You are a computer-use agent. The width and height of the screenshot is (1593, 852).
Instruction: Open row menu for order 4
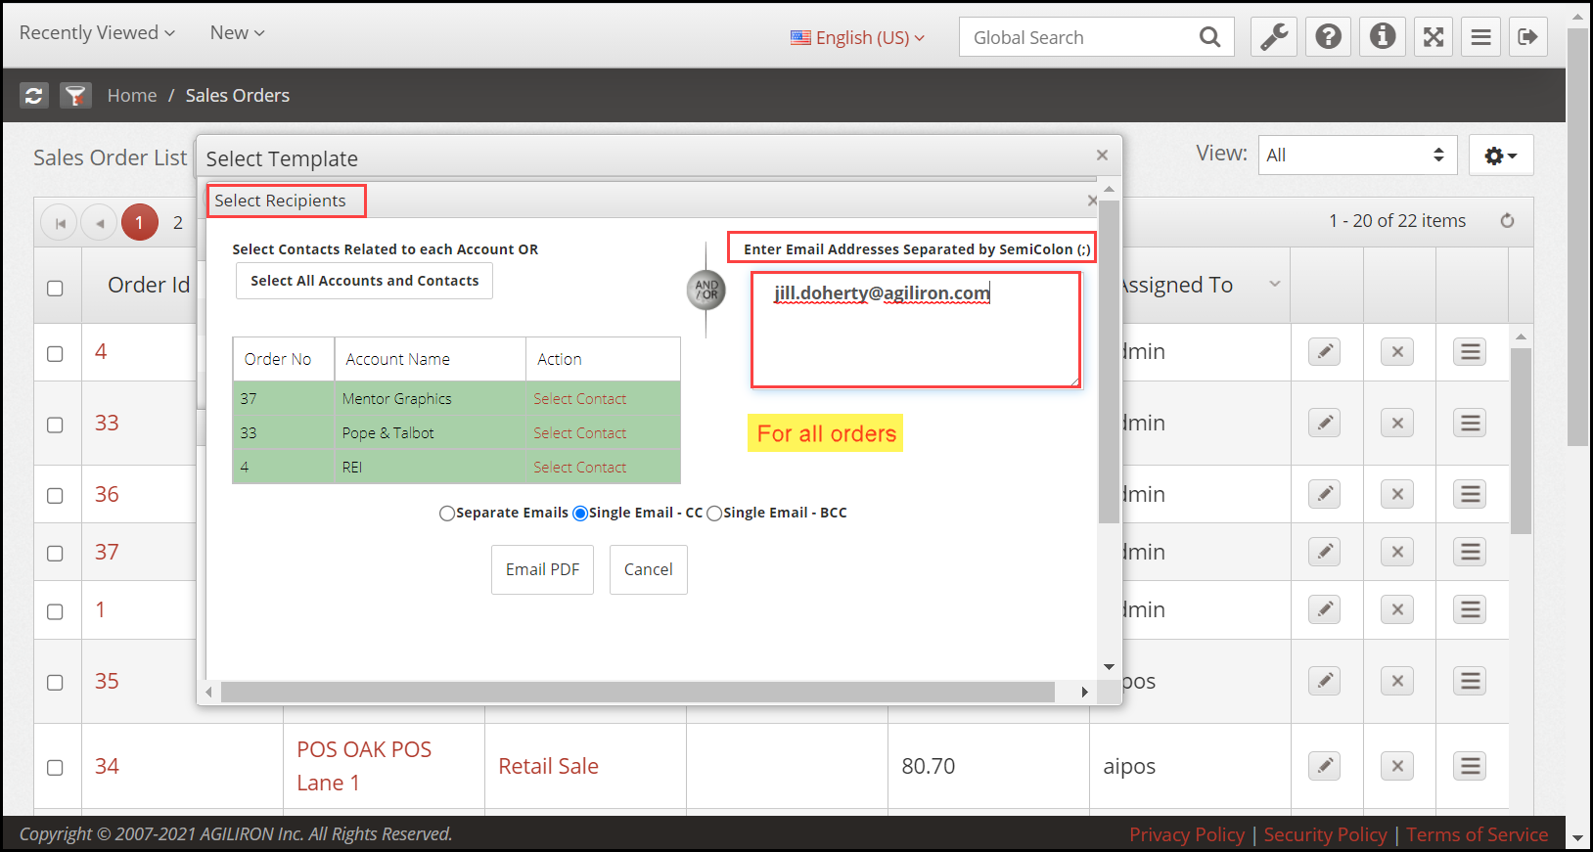[x=1470, y=352]
